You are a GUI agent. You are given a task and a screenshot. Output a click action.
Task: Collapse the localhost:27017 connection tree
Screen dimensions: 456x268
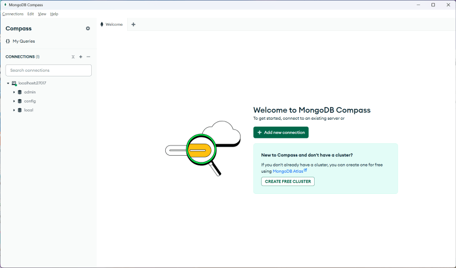[8, 83]
